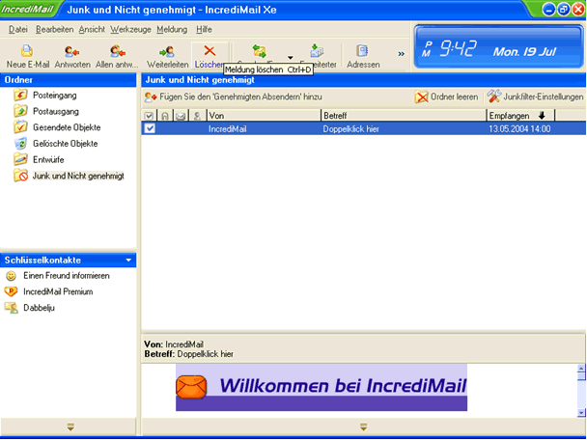This screenshot has width=587, height=440.
Task: Collapse the Schlüsselkontakte panel arrow
Action: [128, 261]
